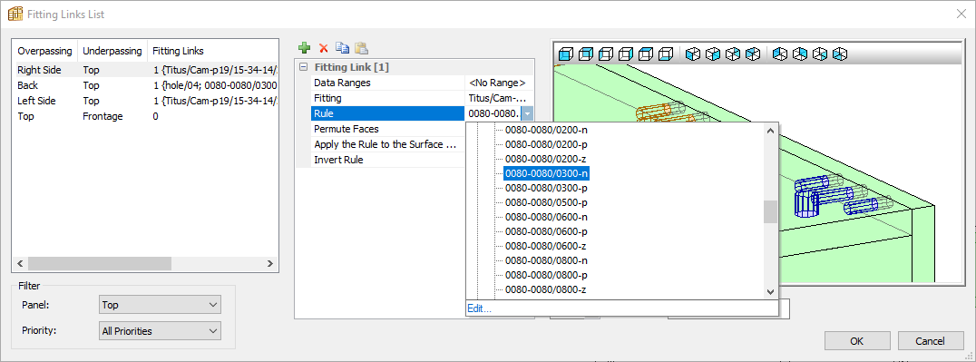Sort by Overpassing column header
The width and height of the screenshot is (976, 362).
[x=44, y=51]
